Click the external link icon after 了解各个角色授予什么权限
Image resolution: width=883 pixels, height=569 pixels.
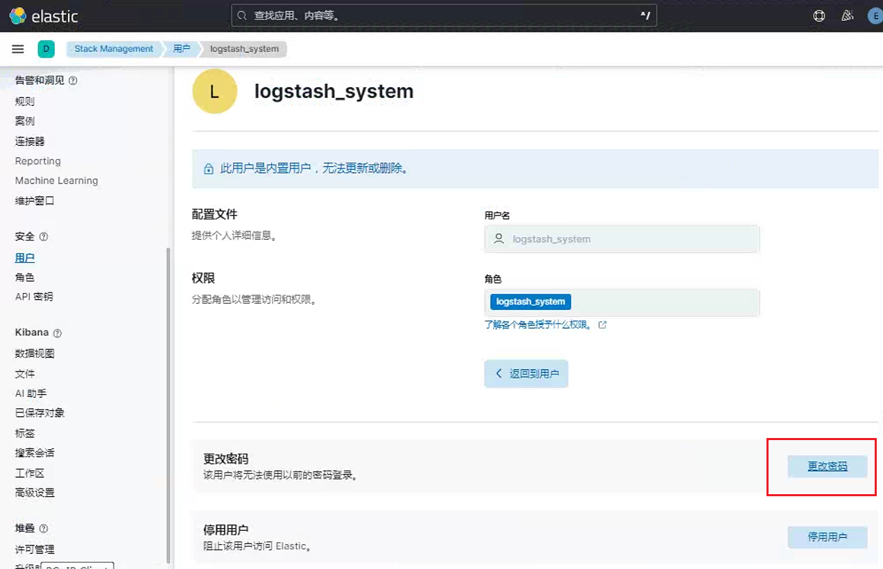(x=602, y=324)
